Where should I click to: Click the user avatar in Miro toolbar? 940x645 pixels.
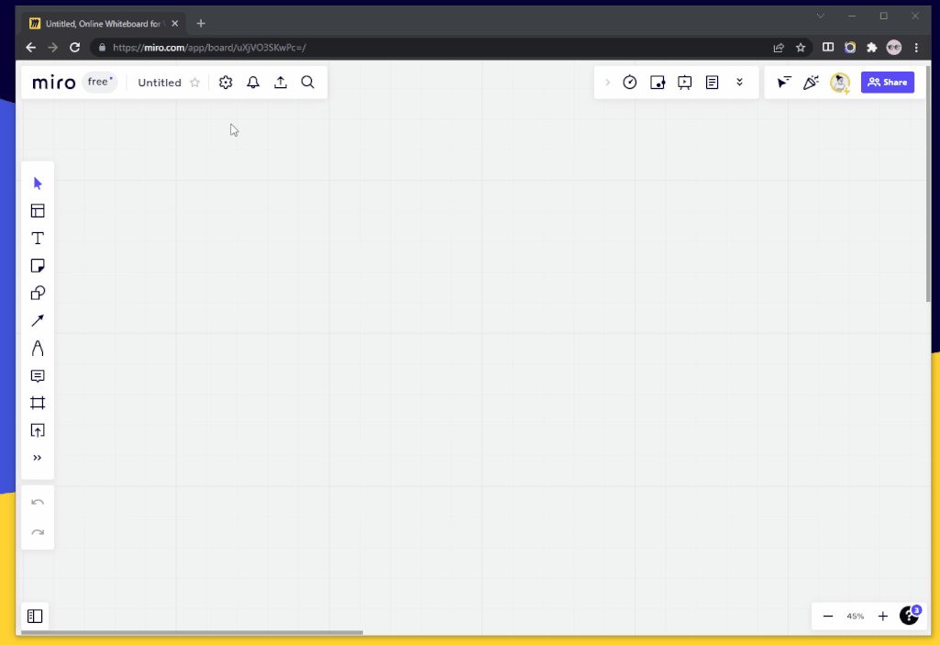point(840,83)
